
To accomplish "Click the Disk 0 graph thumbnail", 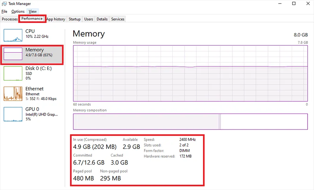I will coord(13,73).
